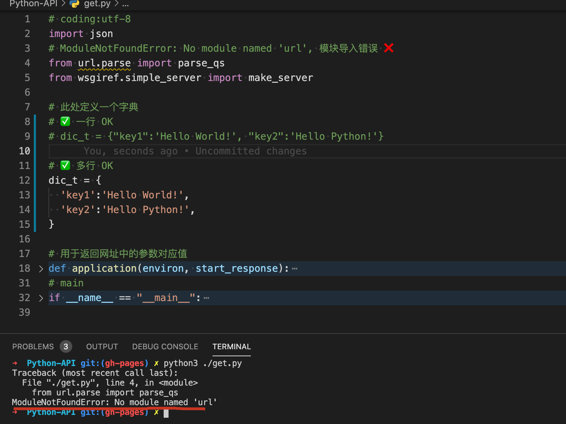Click make_server import on line 5
The image size is (566, 424).
tap(281, 78)
